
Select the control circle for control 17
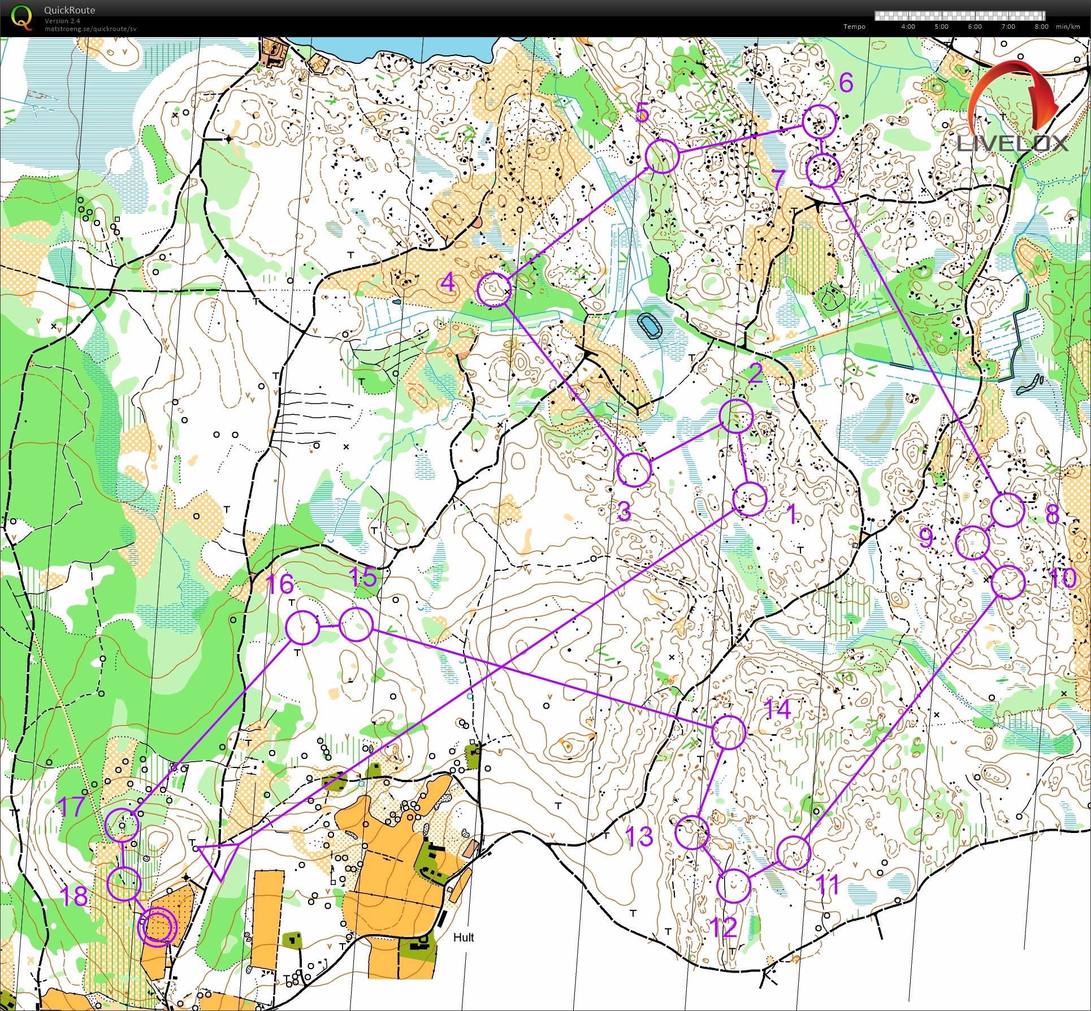click(122, 825)
